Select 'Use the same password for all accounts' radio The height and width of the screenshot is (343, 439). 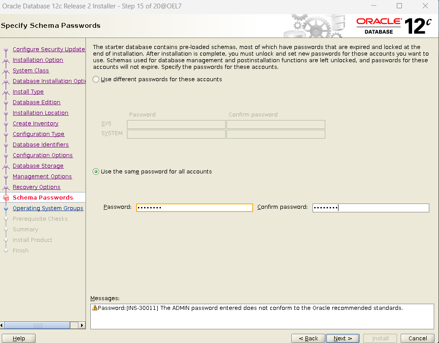(x=96, y=172)
